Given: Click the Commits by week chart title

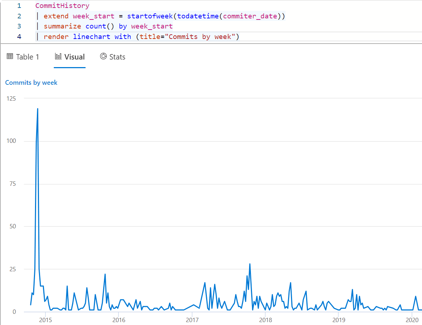Looking at the screenshot, I should (x=31, y=82).
